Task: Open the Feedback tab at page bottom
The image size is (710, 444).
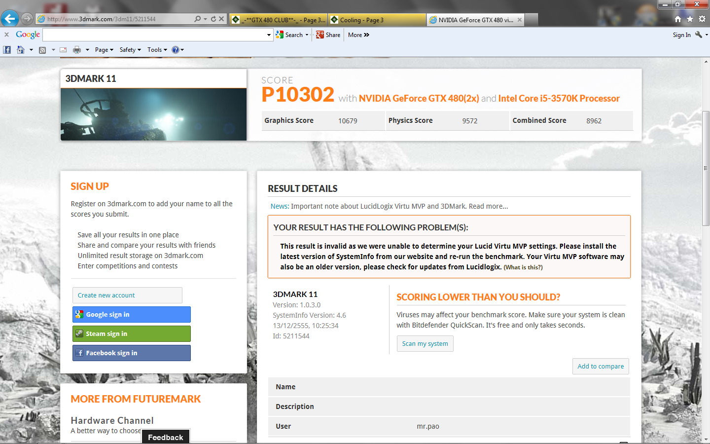Action: point(166,437)
